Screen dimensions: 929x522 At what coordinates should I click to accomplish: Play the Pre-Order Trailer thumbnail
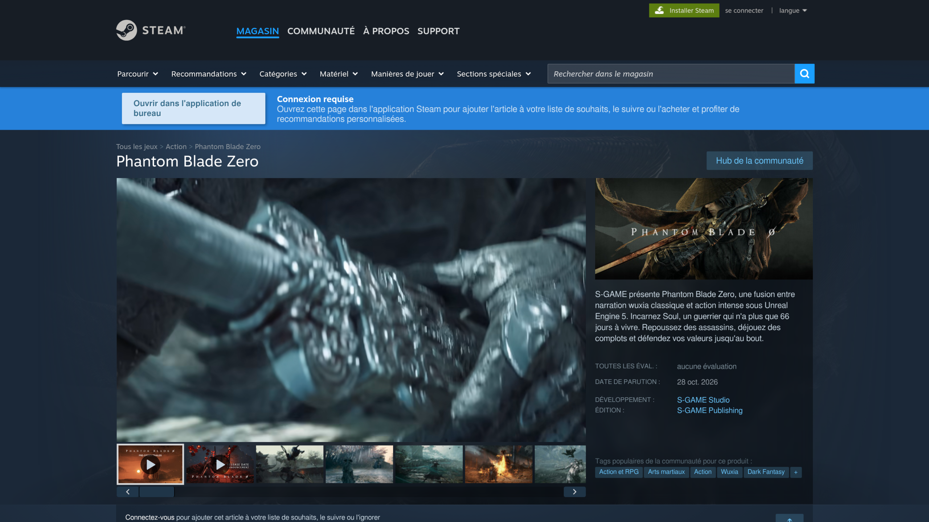[x=150, y=464]
